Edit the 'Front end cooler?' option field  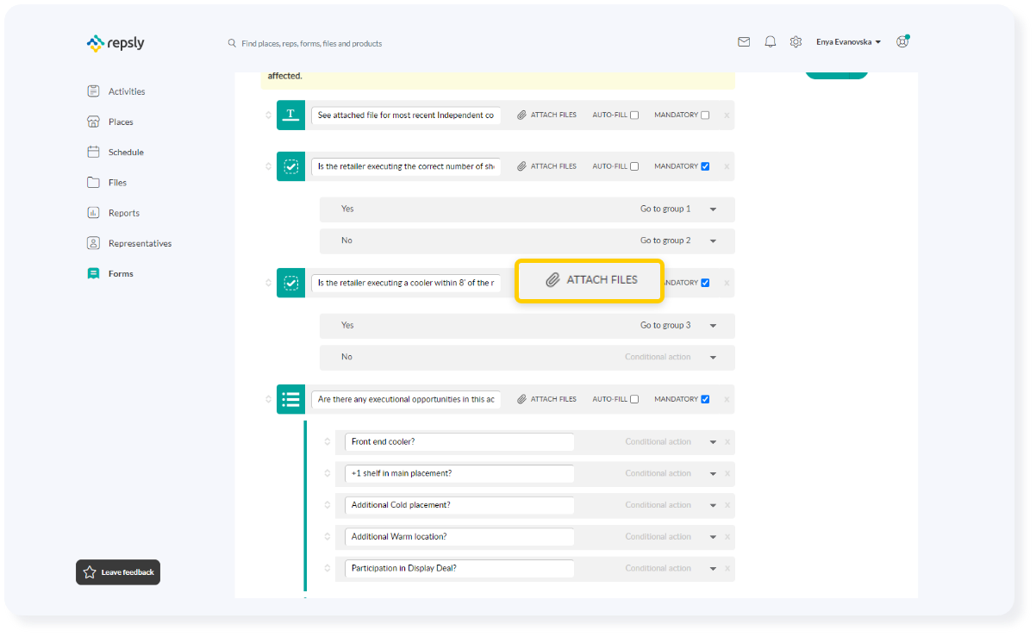pyautogui.click(x=459, y=441)
